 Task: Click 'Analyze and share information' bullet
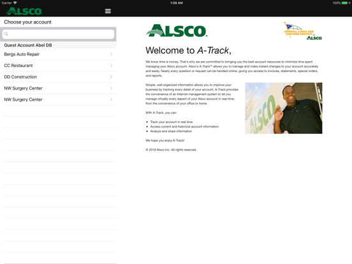tap(171, 131)
